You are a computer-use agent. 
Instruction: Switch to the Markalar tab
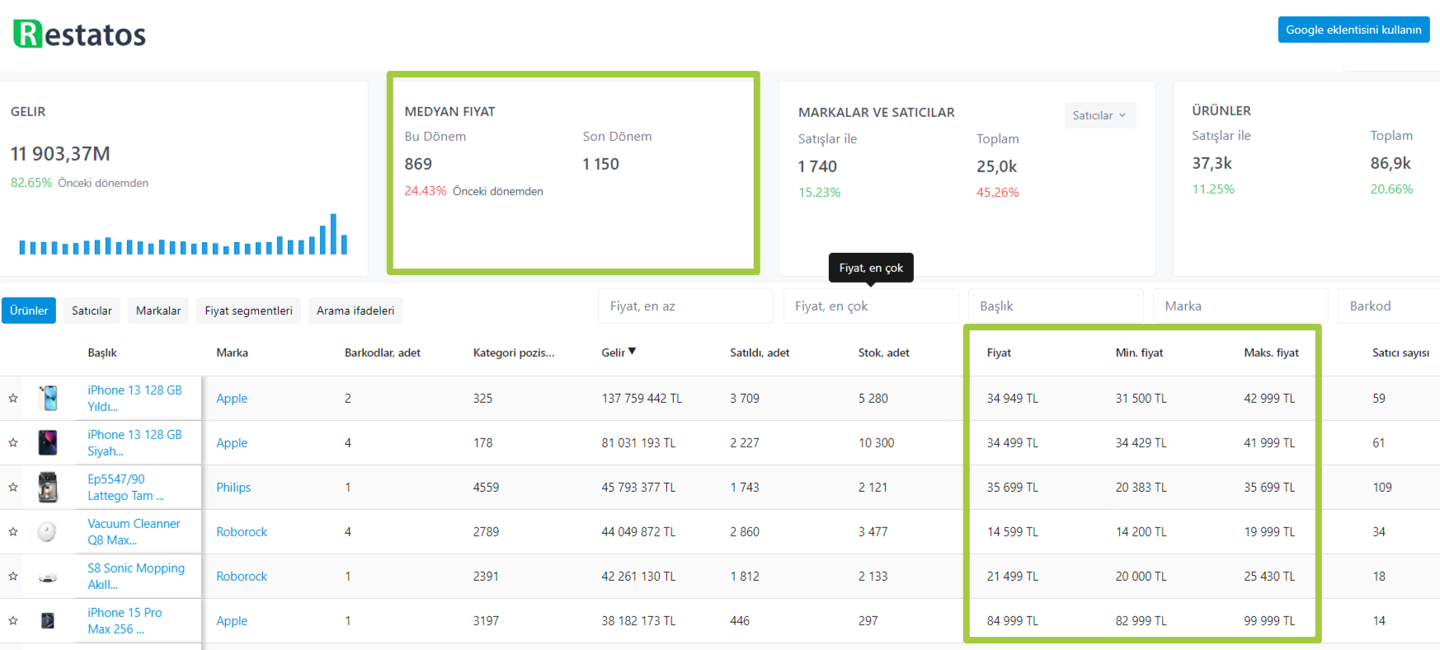[x=158, y=311]
